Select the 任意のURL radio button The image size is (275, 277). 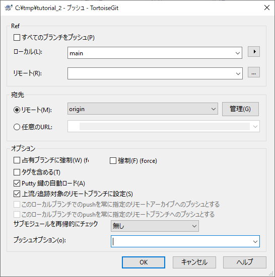(x=17, y=127)
